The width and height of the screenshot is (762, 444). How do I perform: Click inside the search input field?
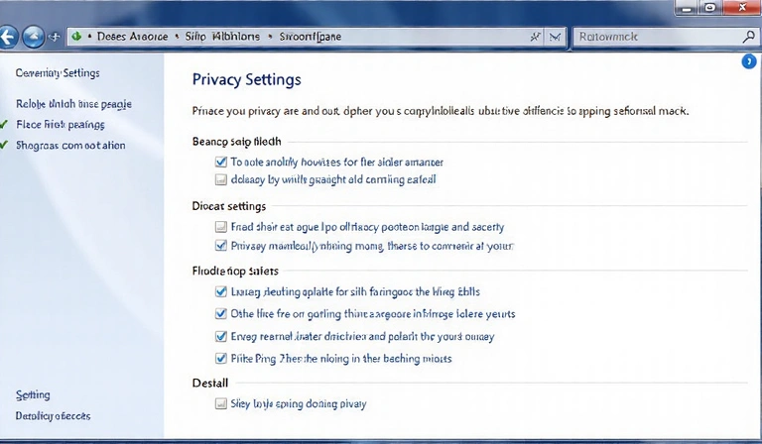[655, 37]
